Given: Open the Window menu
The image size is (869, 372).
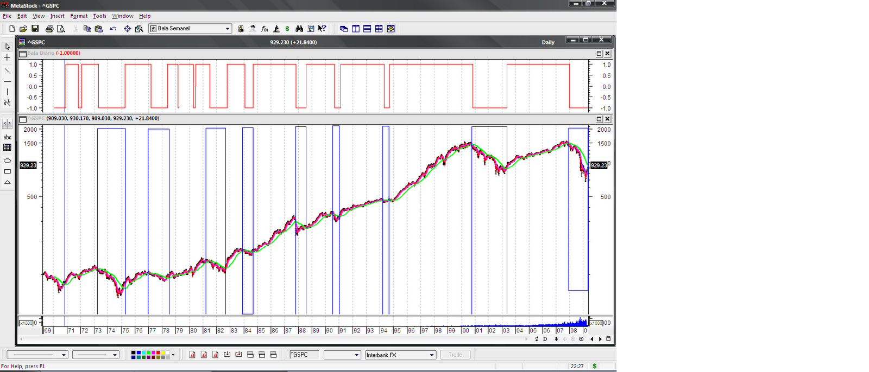Looking at the screenshot, I should [x=123, y=16].
